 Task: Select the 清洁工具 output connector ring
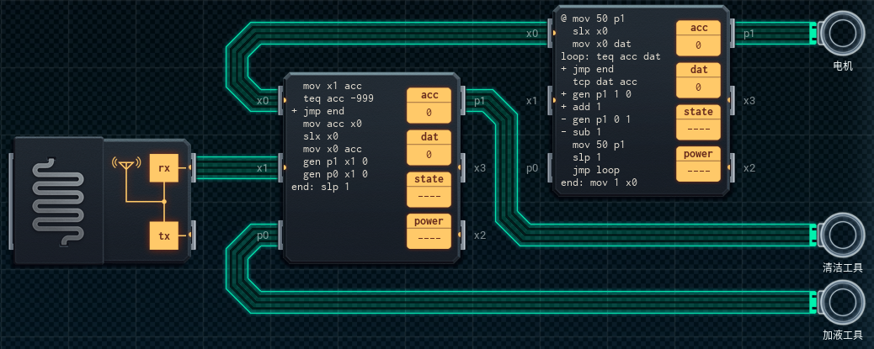(x=842, y=235)
